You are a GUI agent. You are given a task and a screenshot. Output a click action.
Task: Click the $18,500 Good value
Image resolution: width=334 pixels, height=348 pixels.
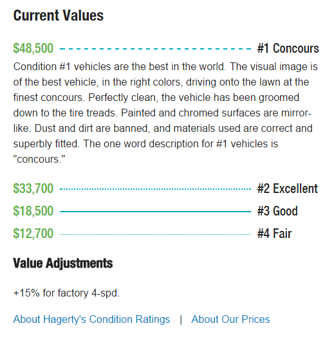point(33,211)
